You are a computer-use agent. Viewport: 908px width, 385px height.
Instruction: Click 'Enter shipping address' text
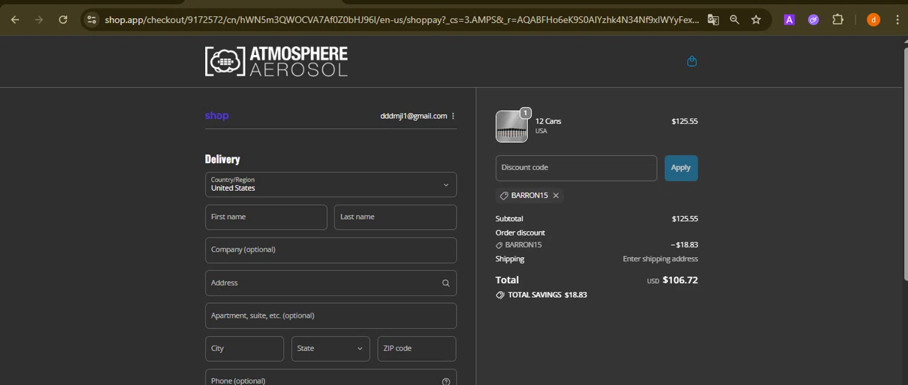660,259
